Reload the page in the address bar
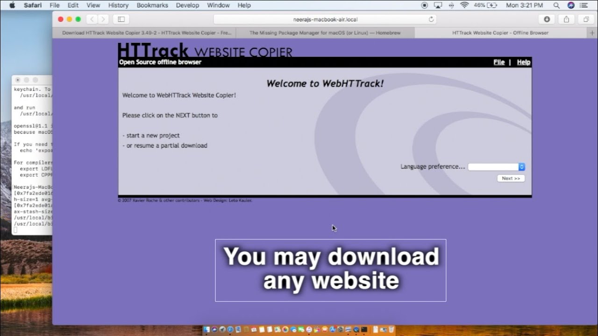The width and height of the screenshot is (598, 336). click(x=431, y=19)
